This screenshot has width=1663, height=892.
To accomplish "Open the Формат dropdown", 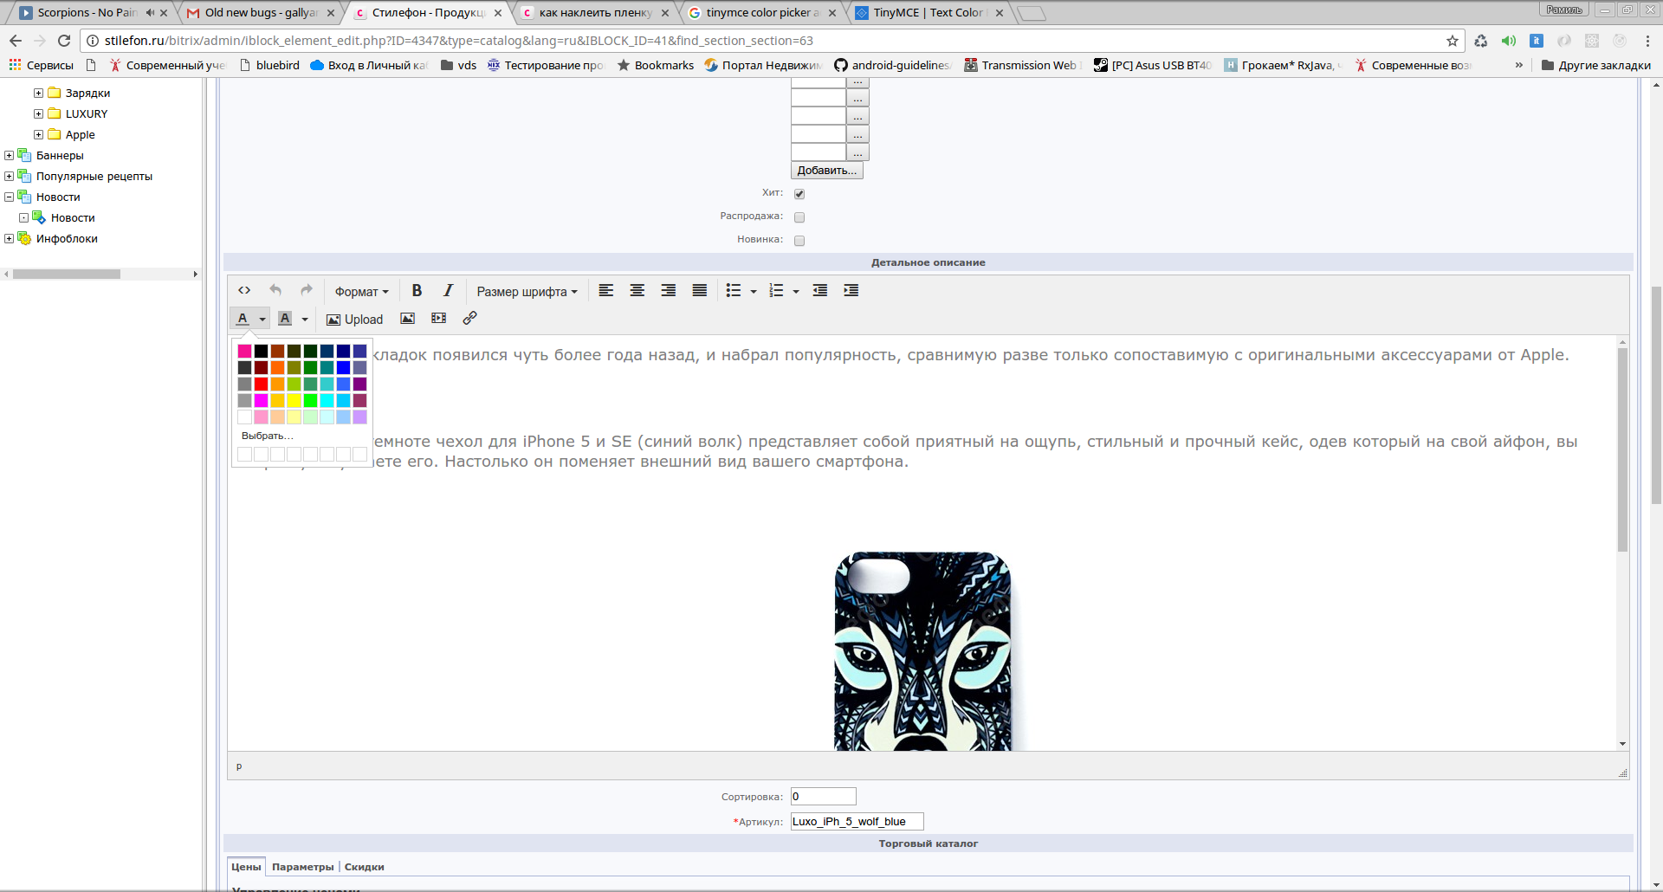I will coord(362,292).
